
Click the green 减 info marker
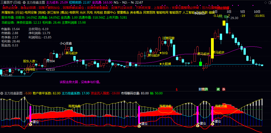pos(218,89)
